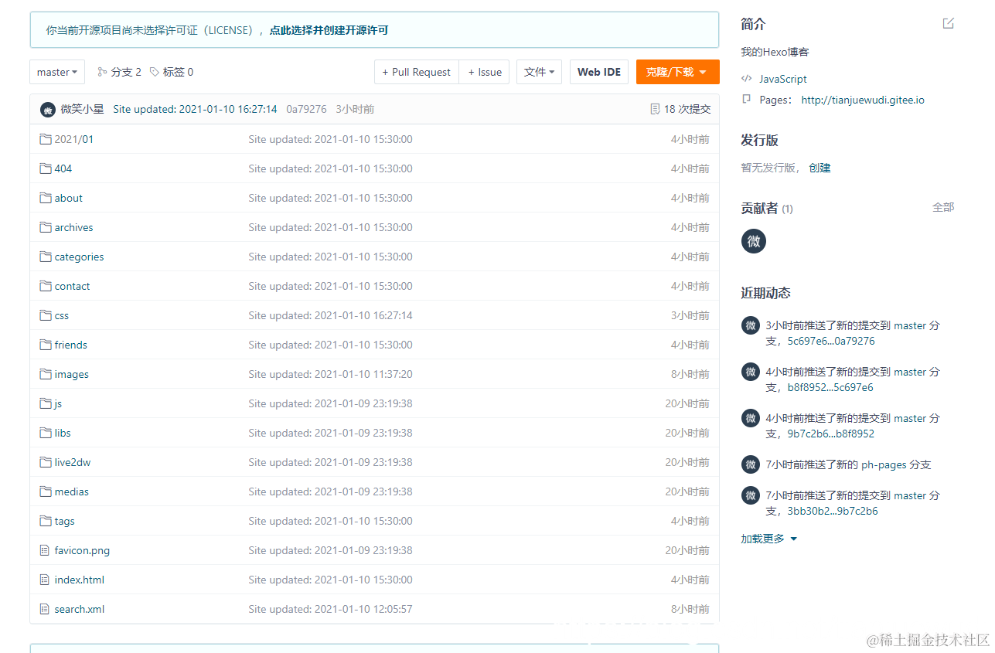Click images commit message updated 11:37:20

click(x=330, y=374)
